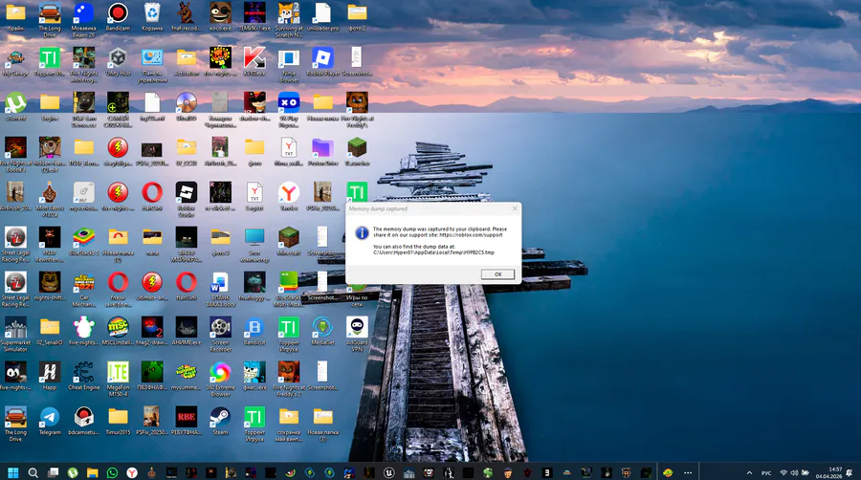This screenshot has height=480, width=861.
Task: Click OK in the Memory dump dialog
Action: [x=497, y=274]
